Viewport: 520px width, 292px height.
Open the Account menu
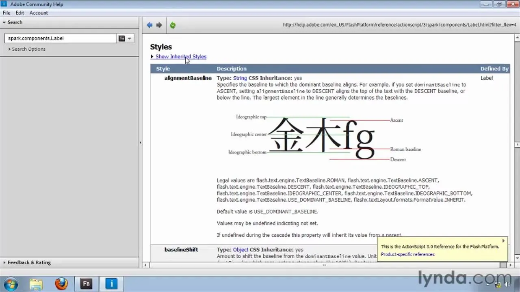pyautogui.click(x=39, y=13)
